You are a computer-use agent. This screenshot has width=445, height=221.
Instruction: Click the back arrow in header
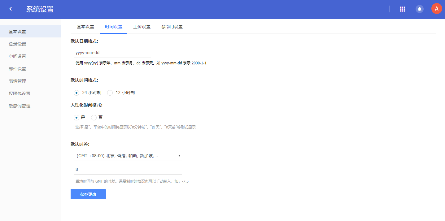point(11,9)
